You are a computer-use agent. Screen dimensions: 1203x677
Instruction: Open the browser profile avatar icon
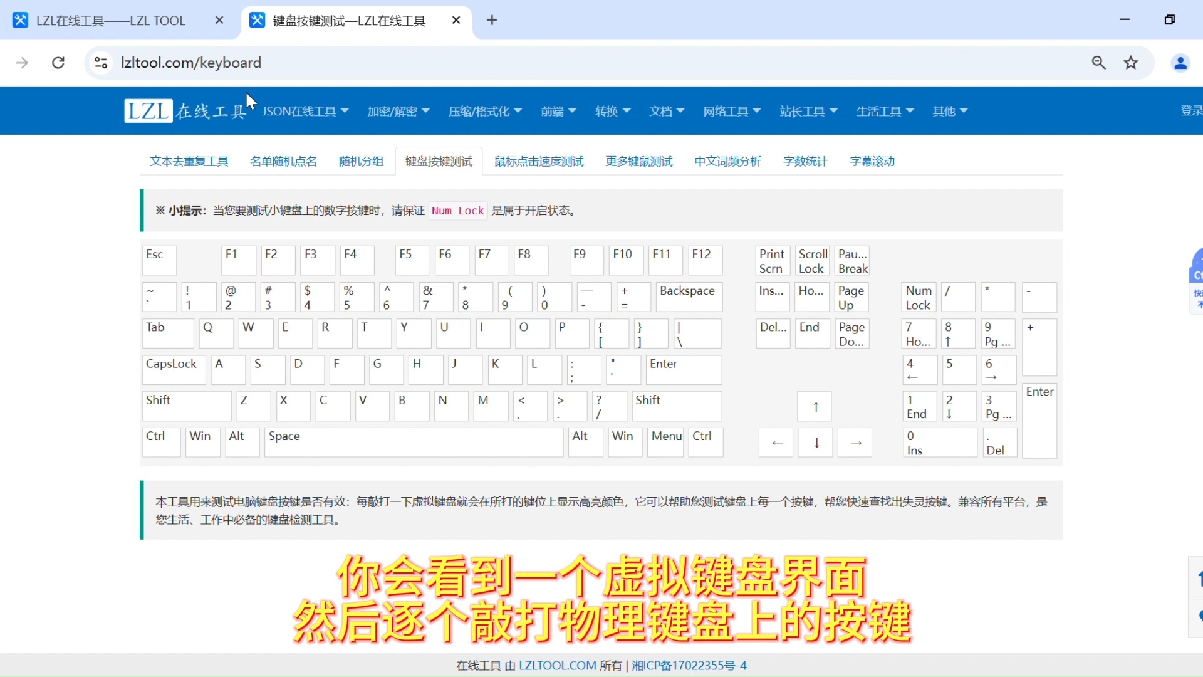click(x=1180, y=63)
